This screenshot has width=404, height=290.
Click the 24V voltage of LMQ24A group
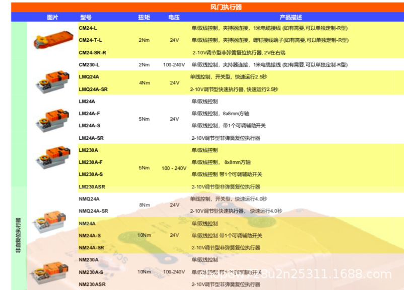click(x=174, y=83)
